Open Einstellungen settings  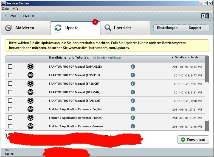(x=167, y=28)
